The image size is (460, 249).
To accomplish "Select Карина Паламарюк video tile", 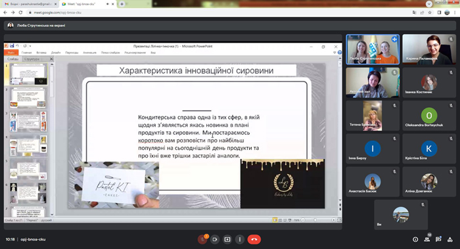I will (429, 49).
